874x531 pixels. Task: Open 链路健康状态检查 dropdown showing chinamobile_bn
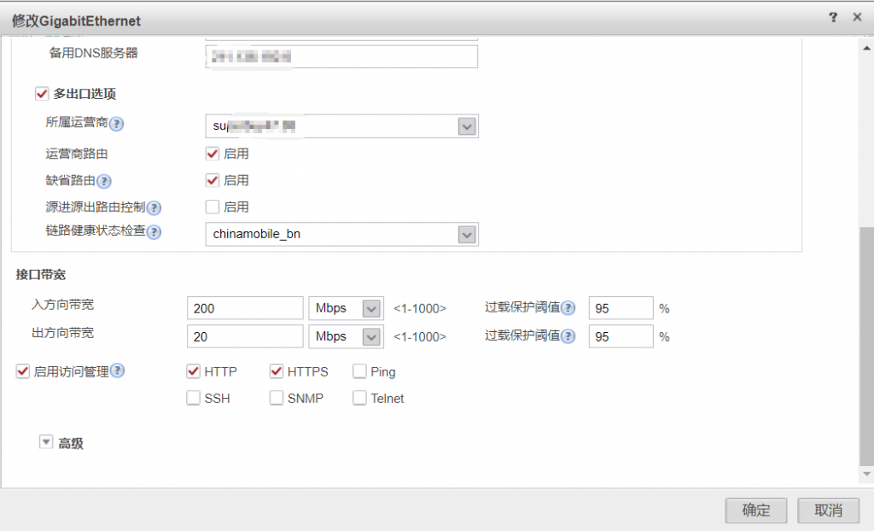click(467, 234)
